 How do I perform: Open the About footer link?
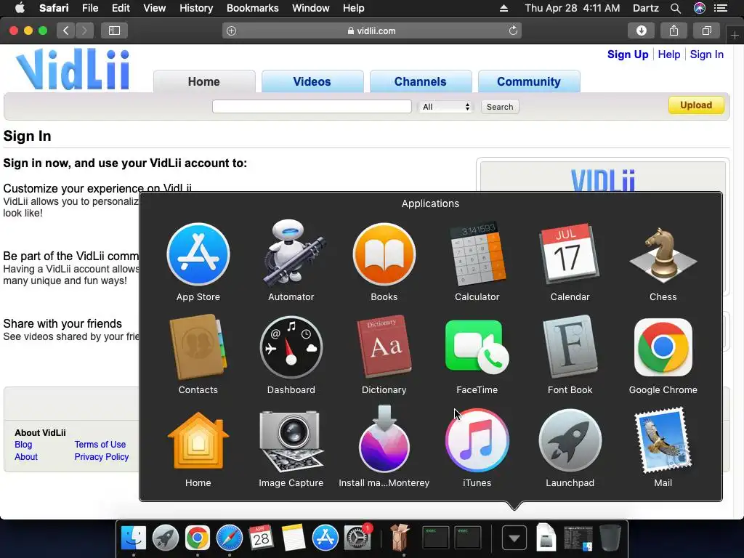coord(26,457)
